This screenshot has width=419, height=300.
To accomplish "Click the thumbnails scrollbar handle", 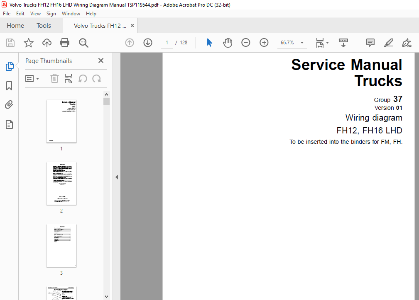I will point(106,102).
